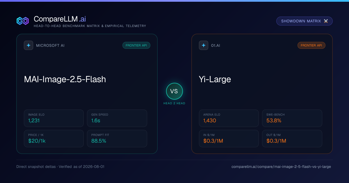Click the Microsoft AI sparkle icon
Screen dimensions: 349x183
[29, 45]
